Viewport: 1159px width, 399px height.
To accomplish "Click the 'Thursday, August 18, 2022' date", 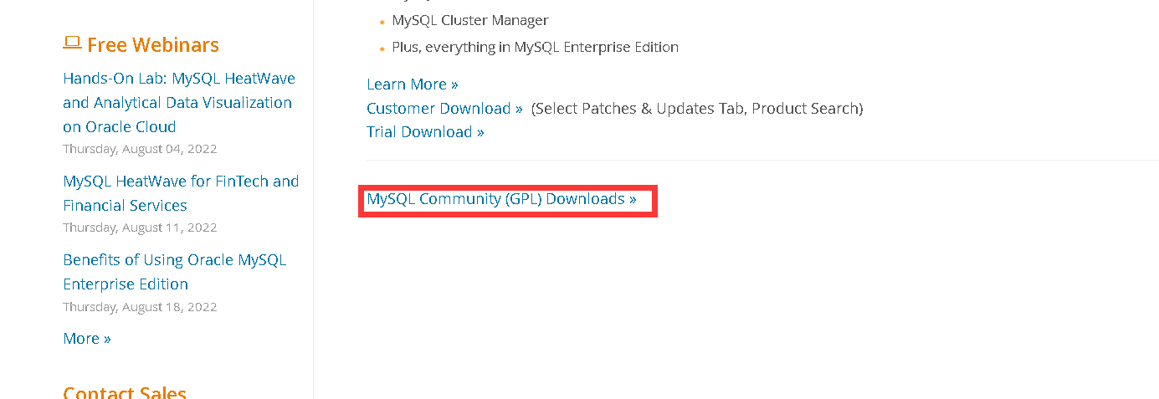I will point(140,307).
